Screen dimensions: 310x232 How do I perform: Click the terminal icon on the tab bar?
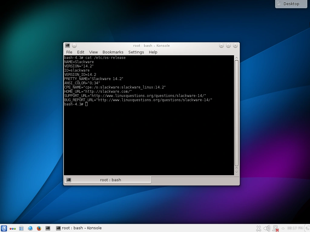tap(69, 180)
